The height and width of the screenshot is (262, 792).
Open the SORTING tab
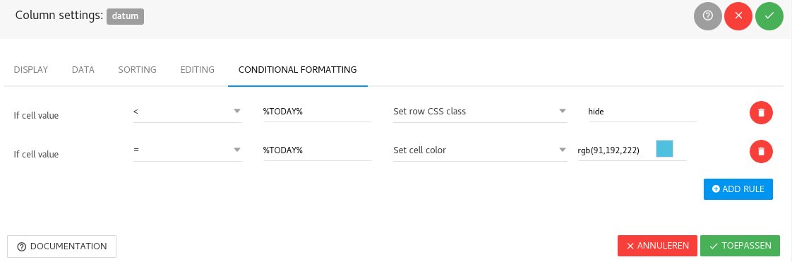coord(138,70)
